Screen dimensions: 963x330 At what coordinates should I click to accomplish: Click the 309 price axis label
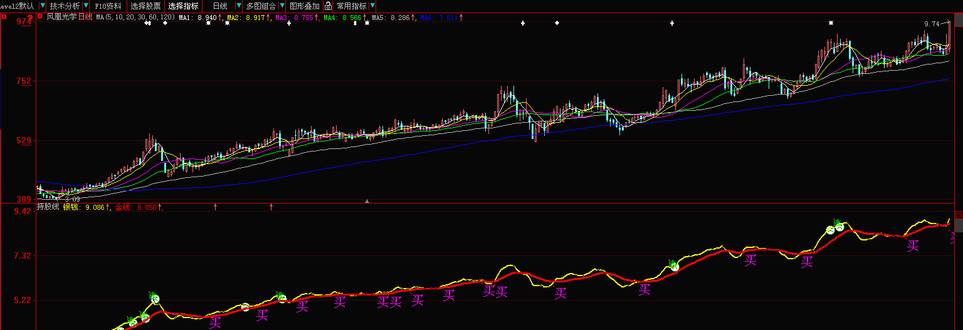(24, 199)
